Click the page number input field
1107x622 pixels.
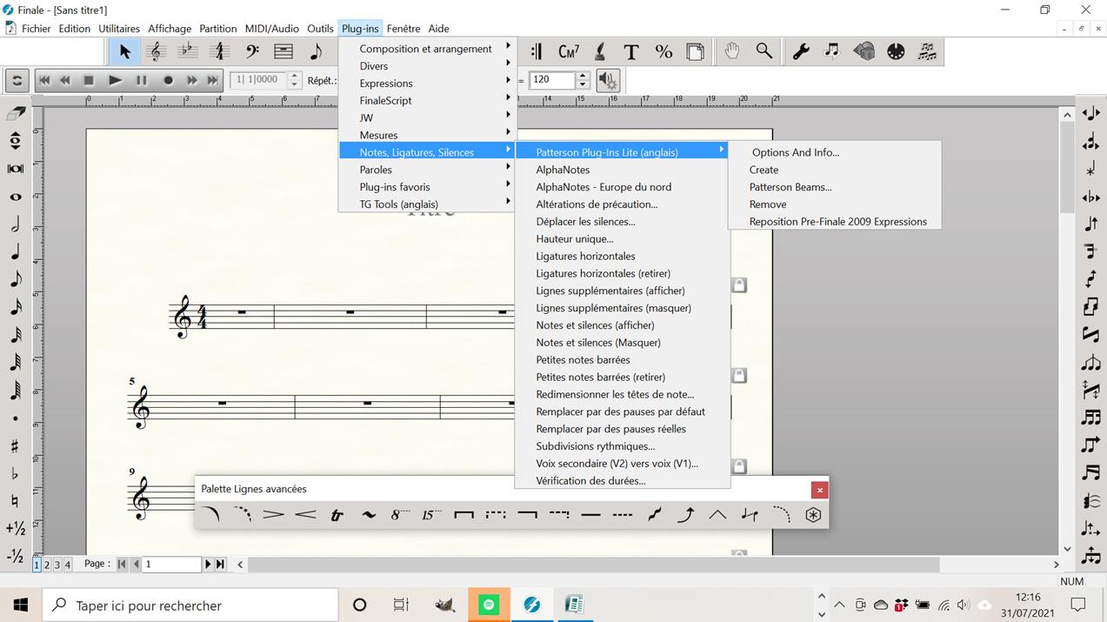(x=172, y=565)
